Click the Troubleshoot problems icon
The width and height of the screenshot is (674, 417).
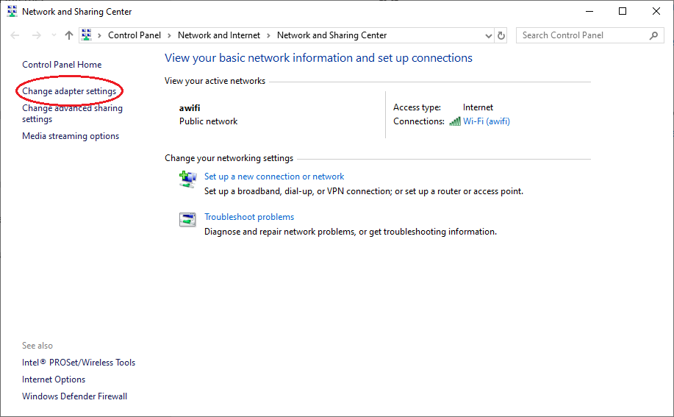pos(188,219)
